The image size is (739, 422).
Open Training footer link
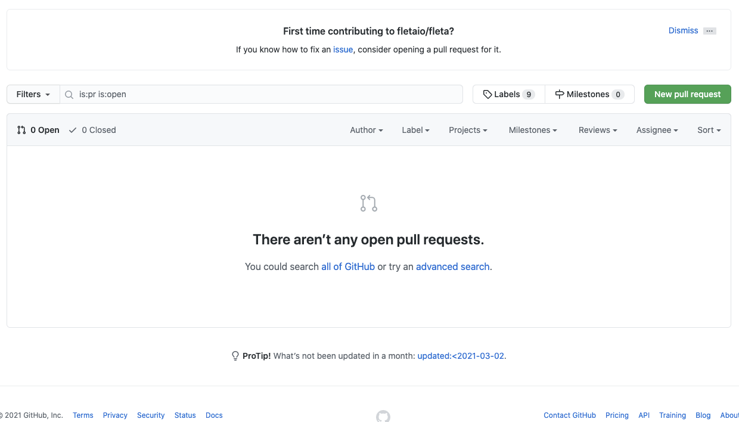(672, 415)
